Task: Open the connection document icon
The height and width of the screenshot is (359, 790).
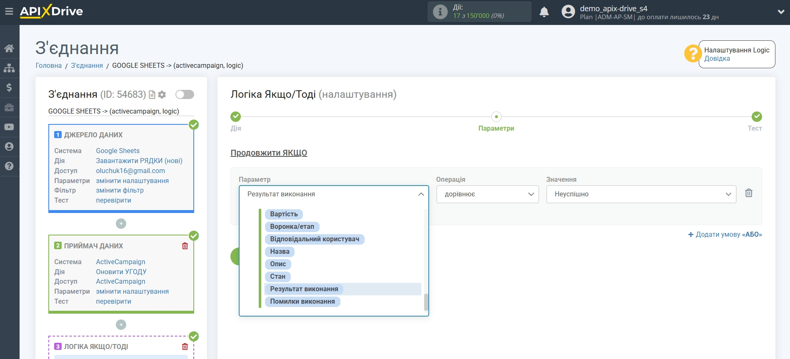Action: click(152, 95)
